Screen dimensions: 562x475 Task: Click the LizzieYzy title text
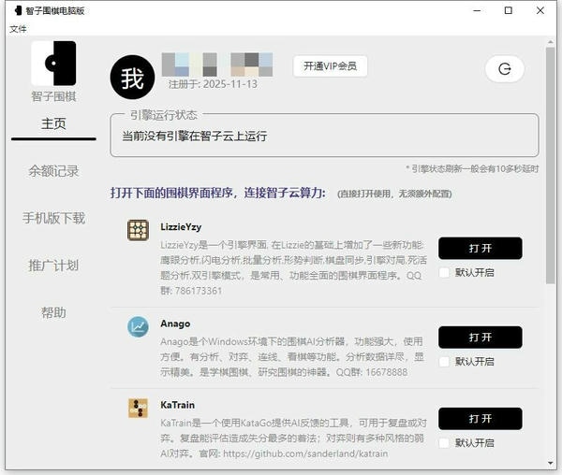(181, 227)
